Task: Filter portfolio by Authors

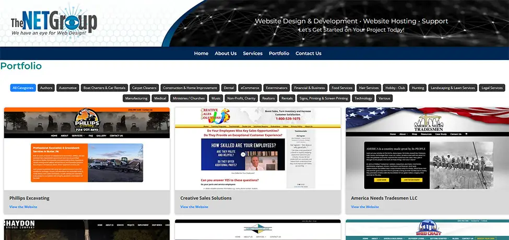Action: pyautogui.click(x=46, y=88)
